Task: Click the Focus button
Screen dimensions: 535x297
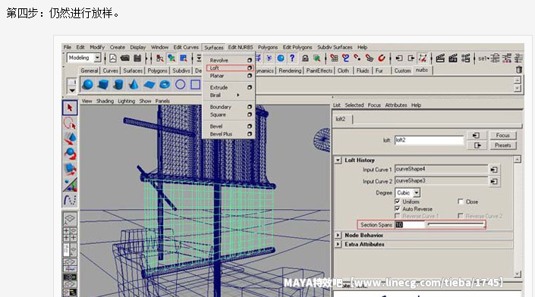Action: click(502, 136)
